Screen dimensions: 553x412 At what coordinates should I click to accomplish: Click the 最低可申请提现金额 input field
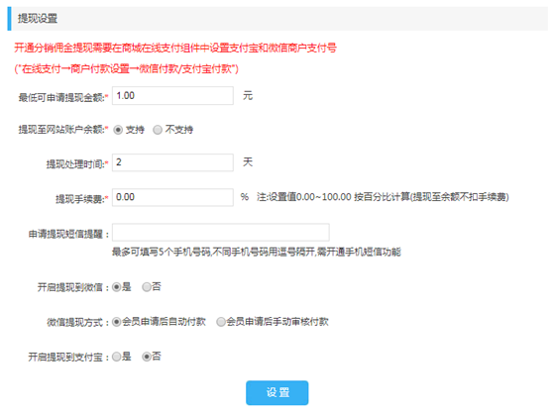[172, 95]
